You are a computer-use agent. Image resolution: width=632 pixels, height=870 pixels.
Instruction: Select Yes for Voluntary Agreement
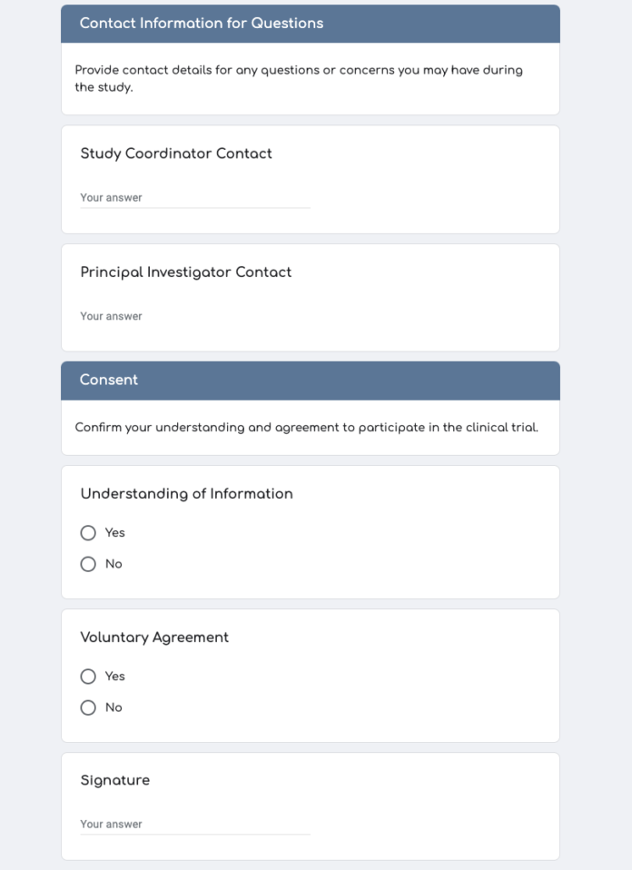(88, 677)
